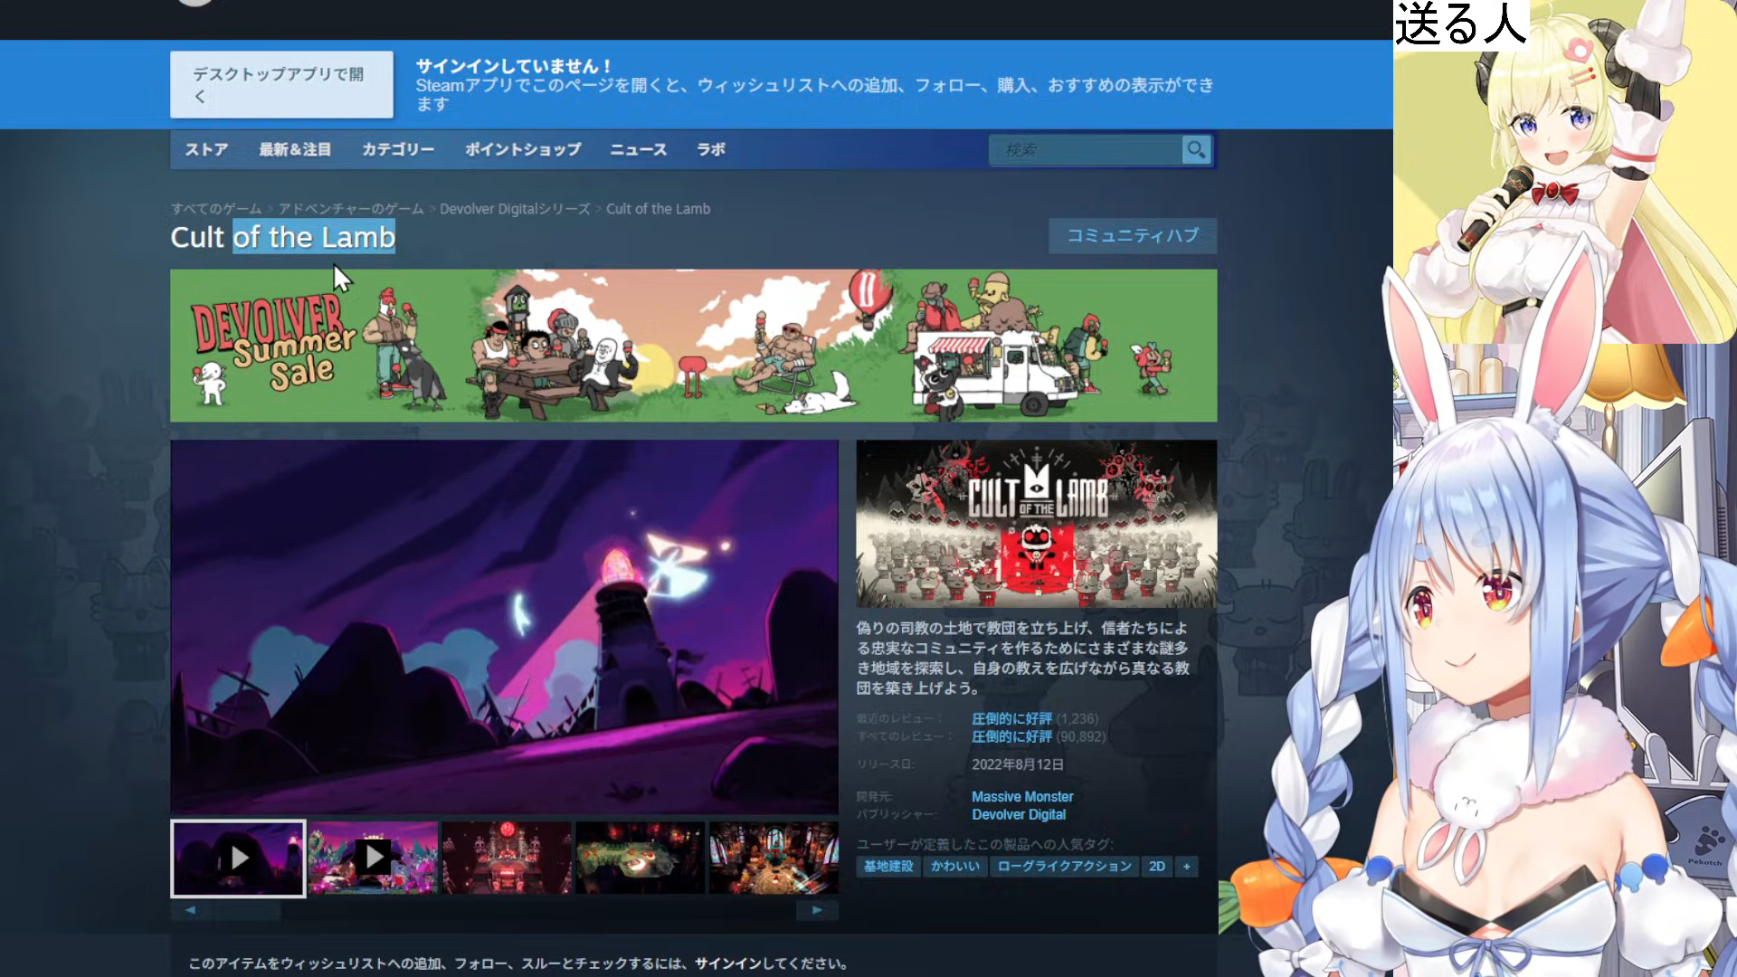Select the dark forest screenshot thumbnail
The width and height of the screenshot is (1737, 977).
[641, 858]
